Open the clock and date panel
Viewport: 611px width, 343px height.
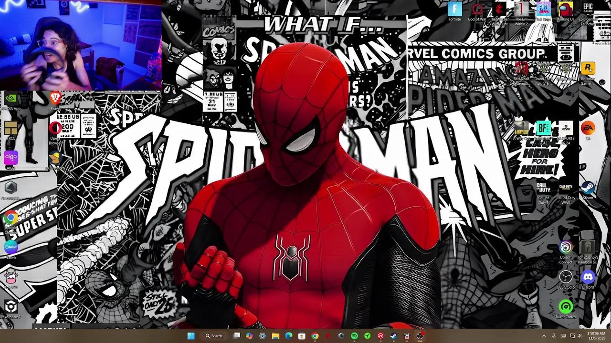click(x=596, y=336)
